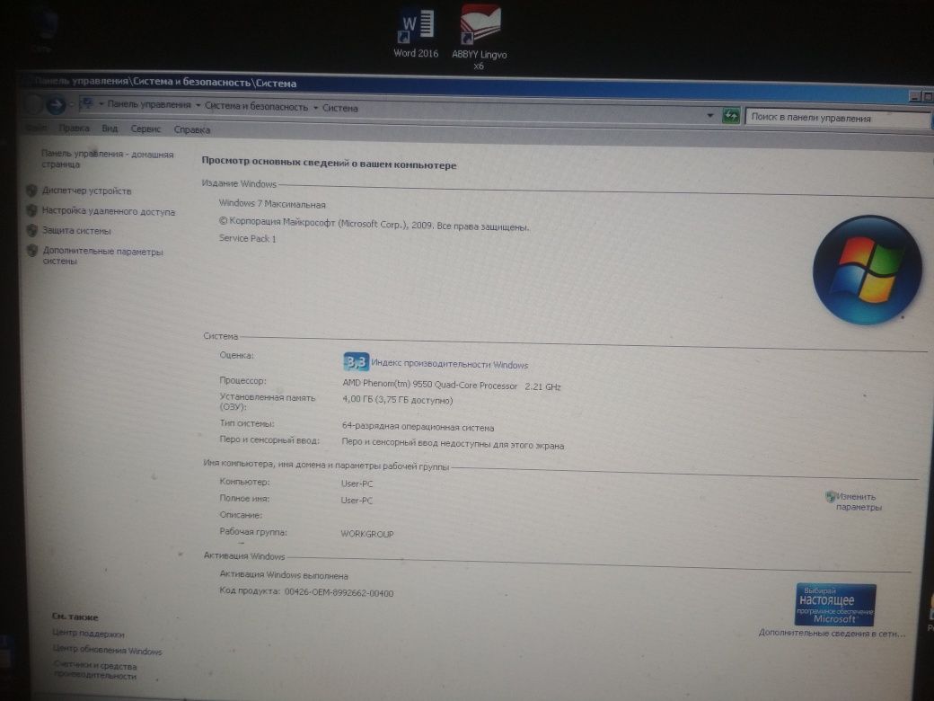Click the genuine Microsoft software badge
This screenshot has width=934, height=701.
(x=835, y=605)
